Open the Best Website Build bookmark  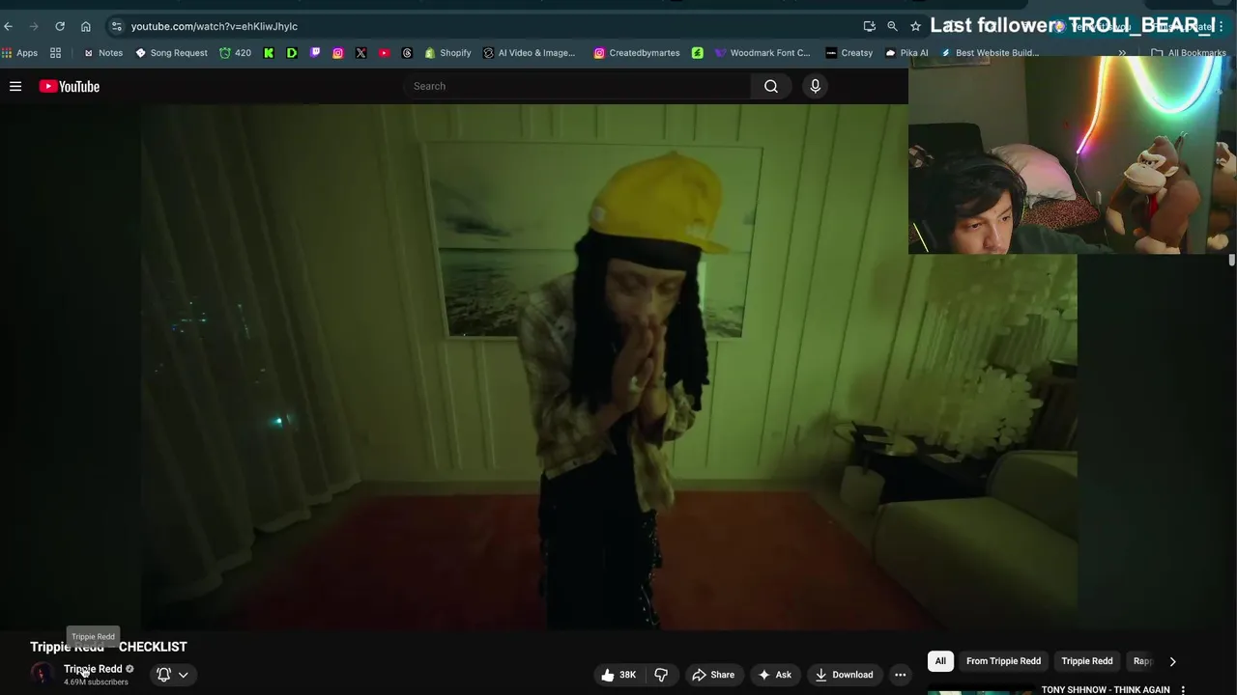tap(990, 53)
